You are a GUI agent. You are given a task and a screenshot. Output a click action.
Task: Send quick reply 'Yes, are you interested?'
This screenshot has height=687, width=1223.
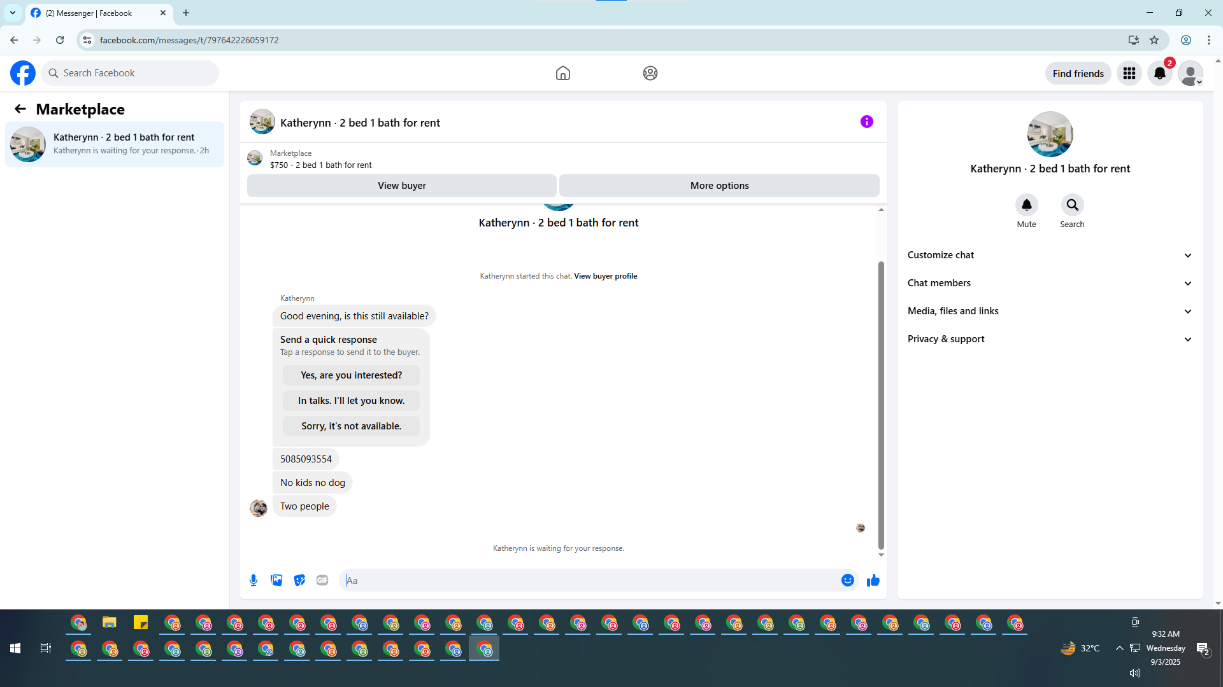352,375
